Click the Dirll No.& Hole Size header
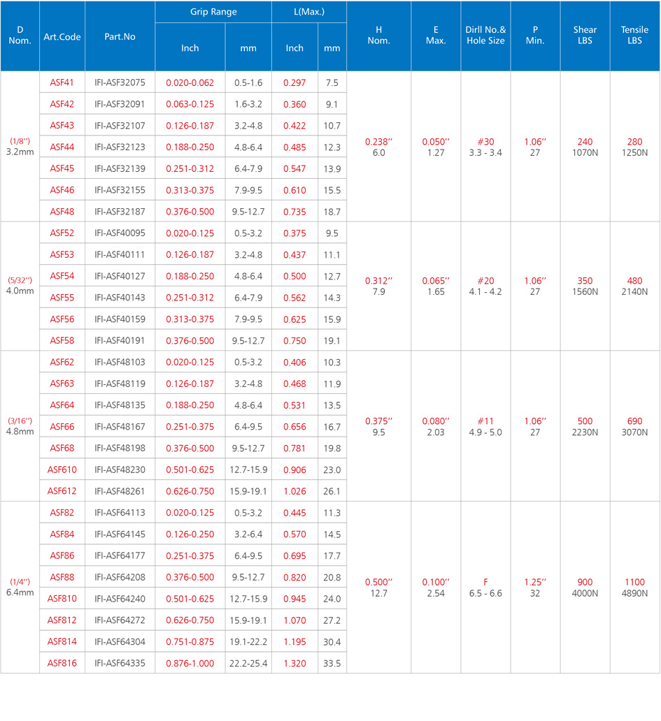 pyautogui.click(x=485, y=36)
